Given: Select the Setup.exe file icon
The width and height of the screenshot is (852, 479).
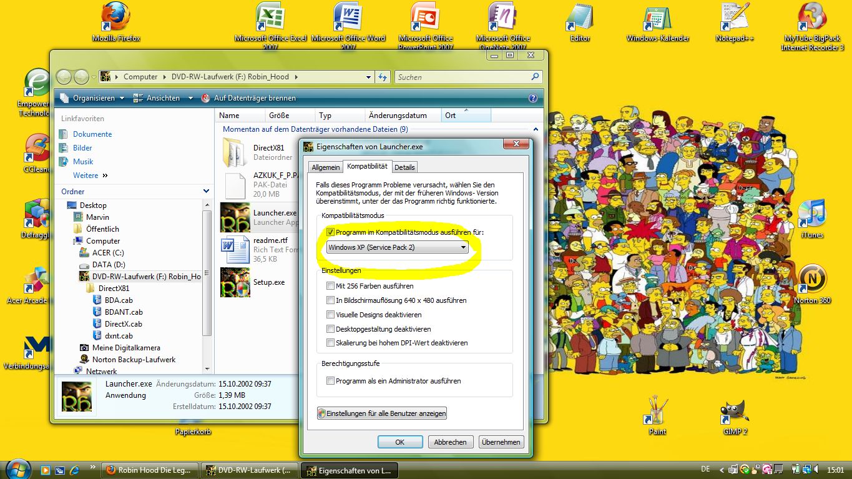Looking at the screenshot, I should pos(235,282).
